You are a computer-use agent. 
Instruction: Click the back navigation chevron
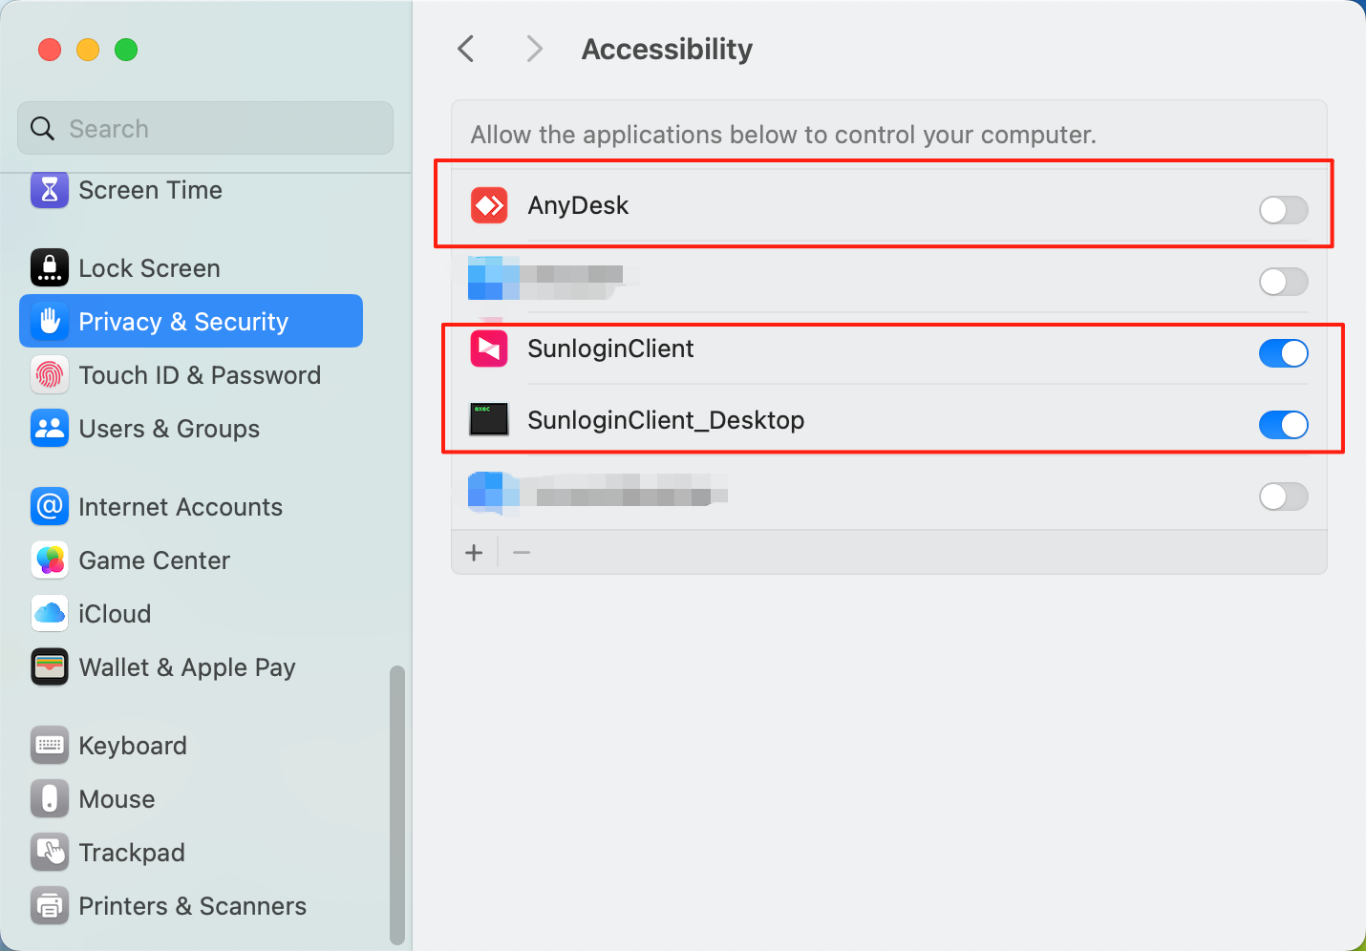click(x=465, y=48)
